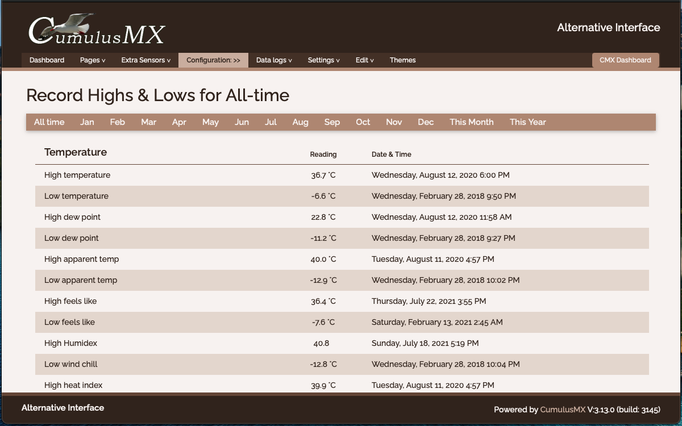Switch to the Feb records tab
The width and height of the screenshot is (682, 426).
coord(118,122)
